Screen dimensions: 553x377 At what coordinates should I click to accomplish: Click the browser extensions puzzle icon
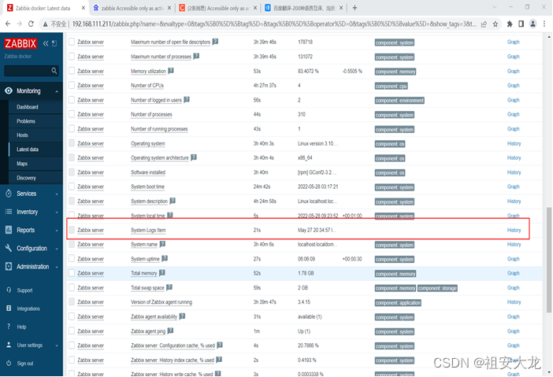point(510,24)
